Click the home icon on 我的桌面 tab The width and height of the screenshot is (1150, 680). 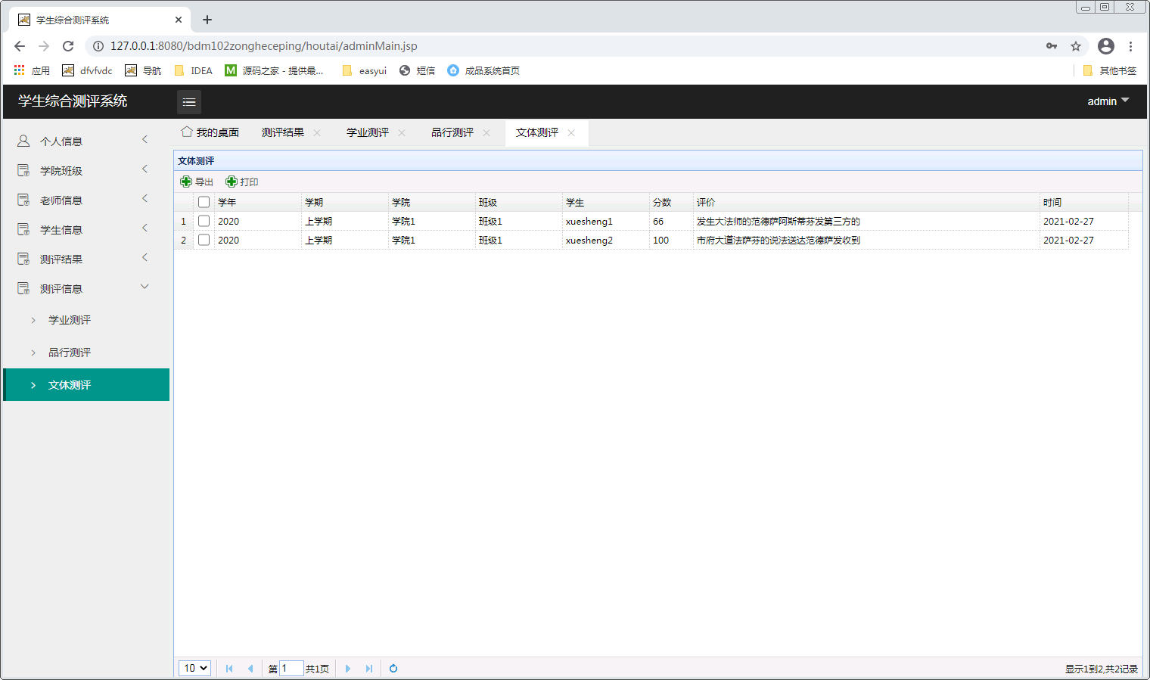187,132
